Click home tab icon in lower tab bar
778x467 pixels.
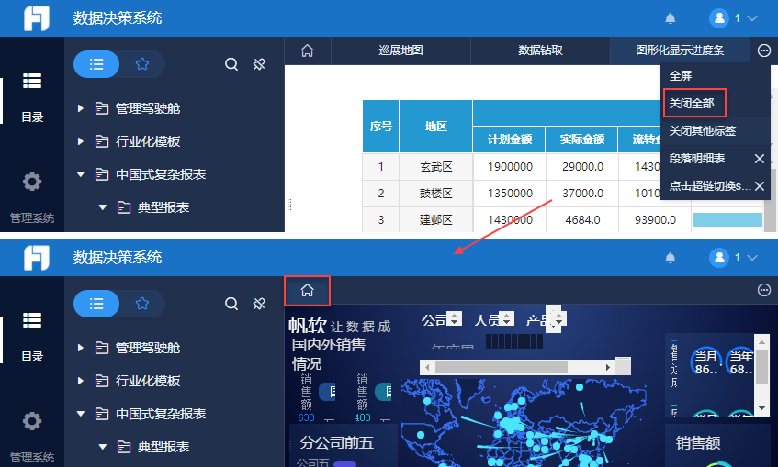coord(307,290)
